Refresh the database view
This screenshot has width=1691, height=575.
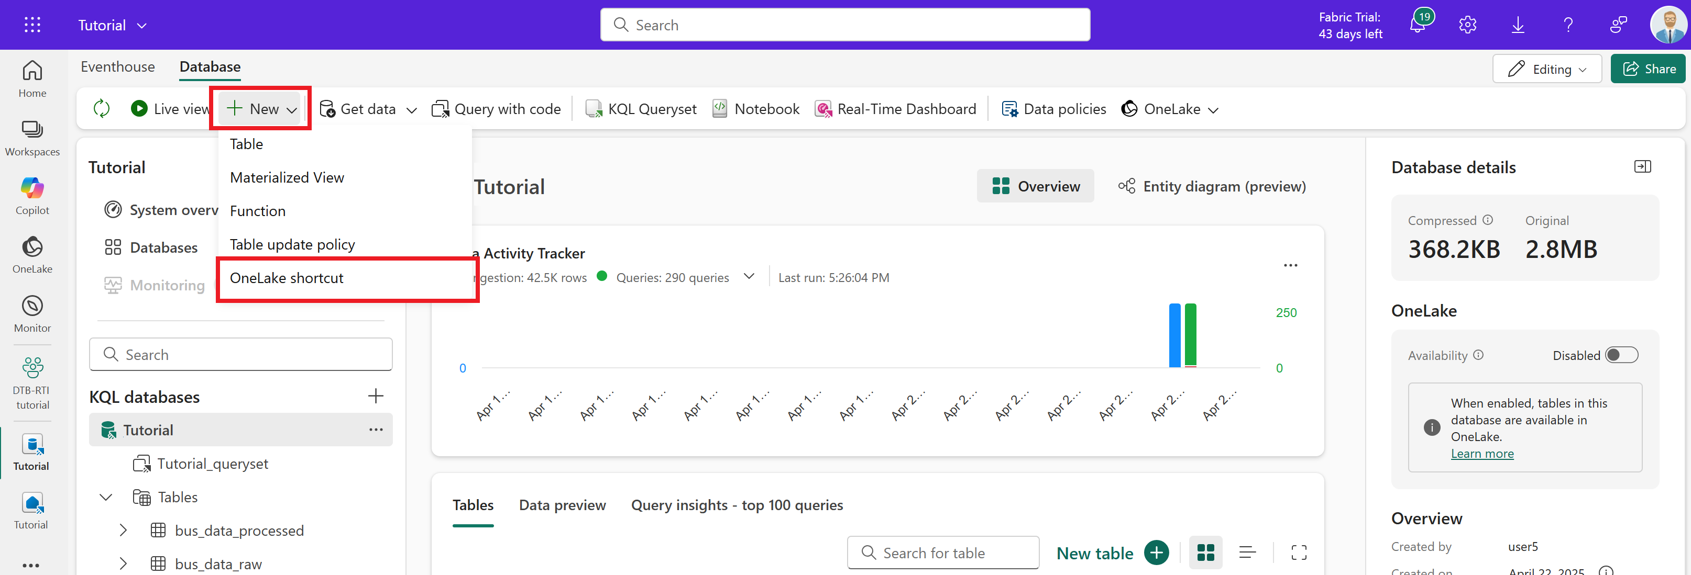click(x=102, y=108)
